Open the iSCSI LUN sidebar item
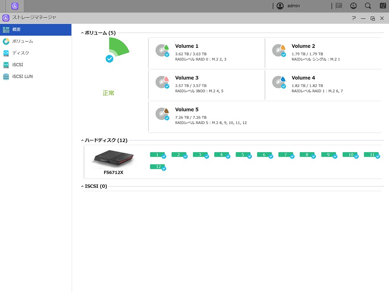The height and width of the screenshot is (292, 389). 22,76
